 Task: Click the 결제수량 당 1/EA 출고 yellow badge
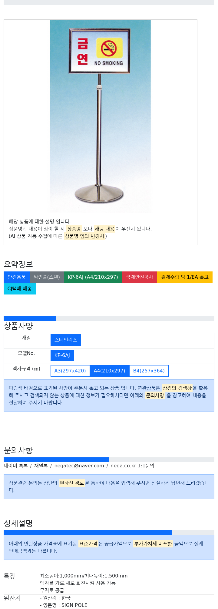(x=185, y=277)
